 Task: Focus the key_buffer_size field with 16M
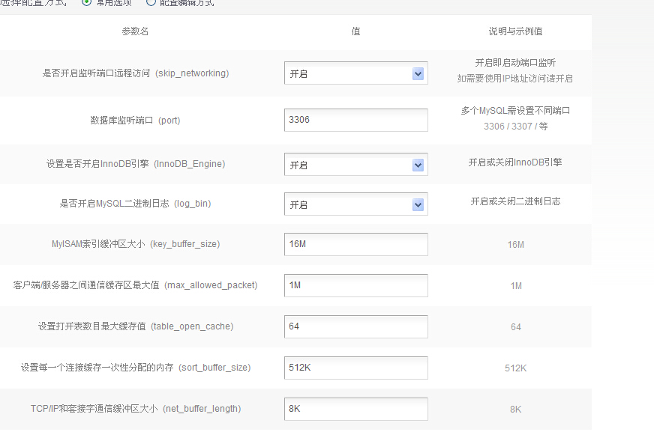point(355,244)
